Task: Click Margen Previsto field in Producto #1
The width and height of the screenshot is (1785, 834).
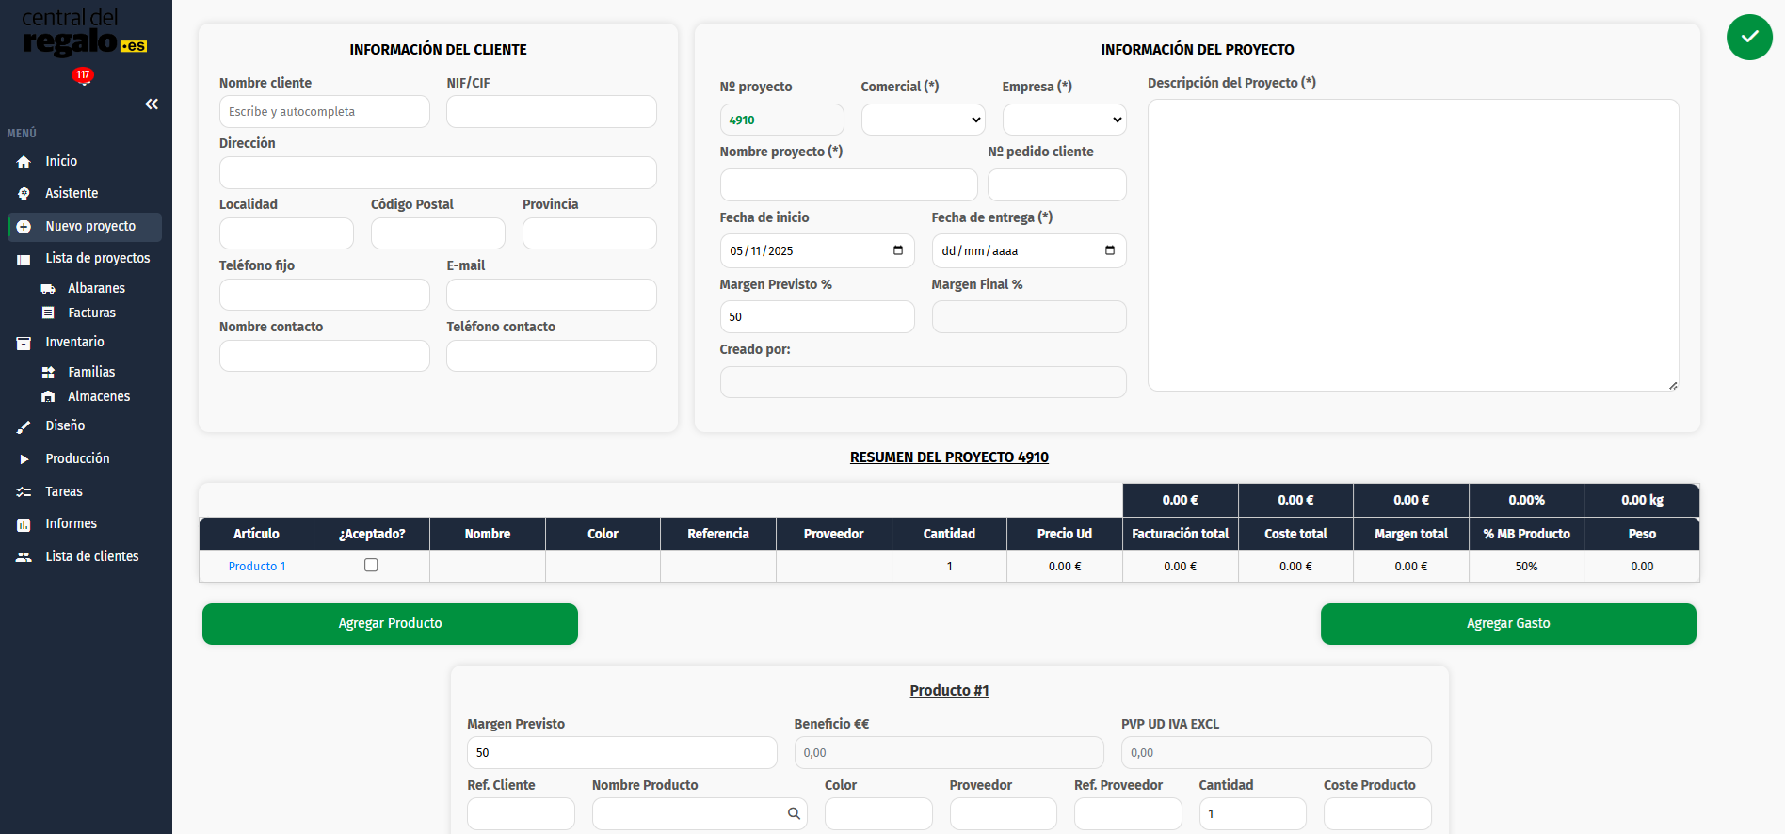Action: pos(621,752)
